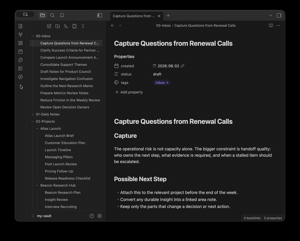
Task: Collapse the 00-Inbox folder
Action: 33,36
